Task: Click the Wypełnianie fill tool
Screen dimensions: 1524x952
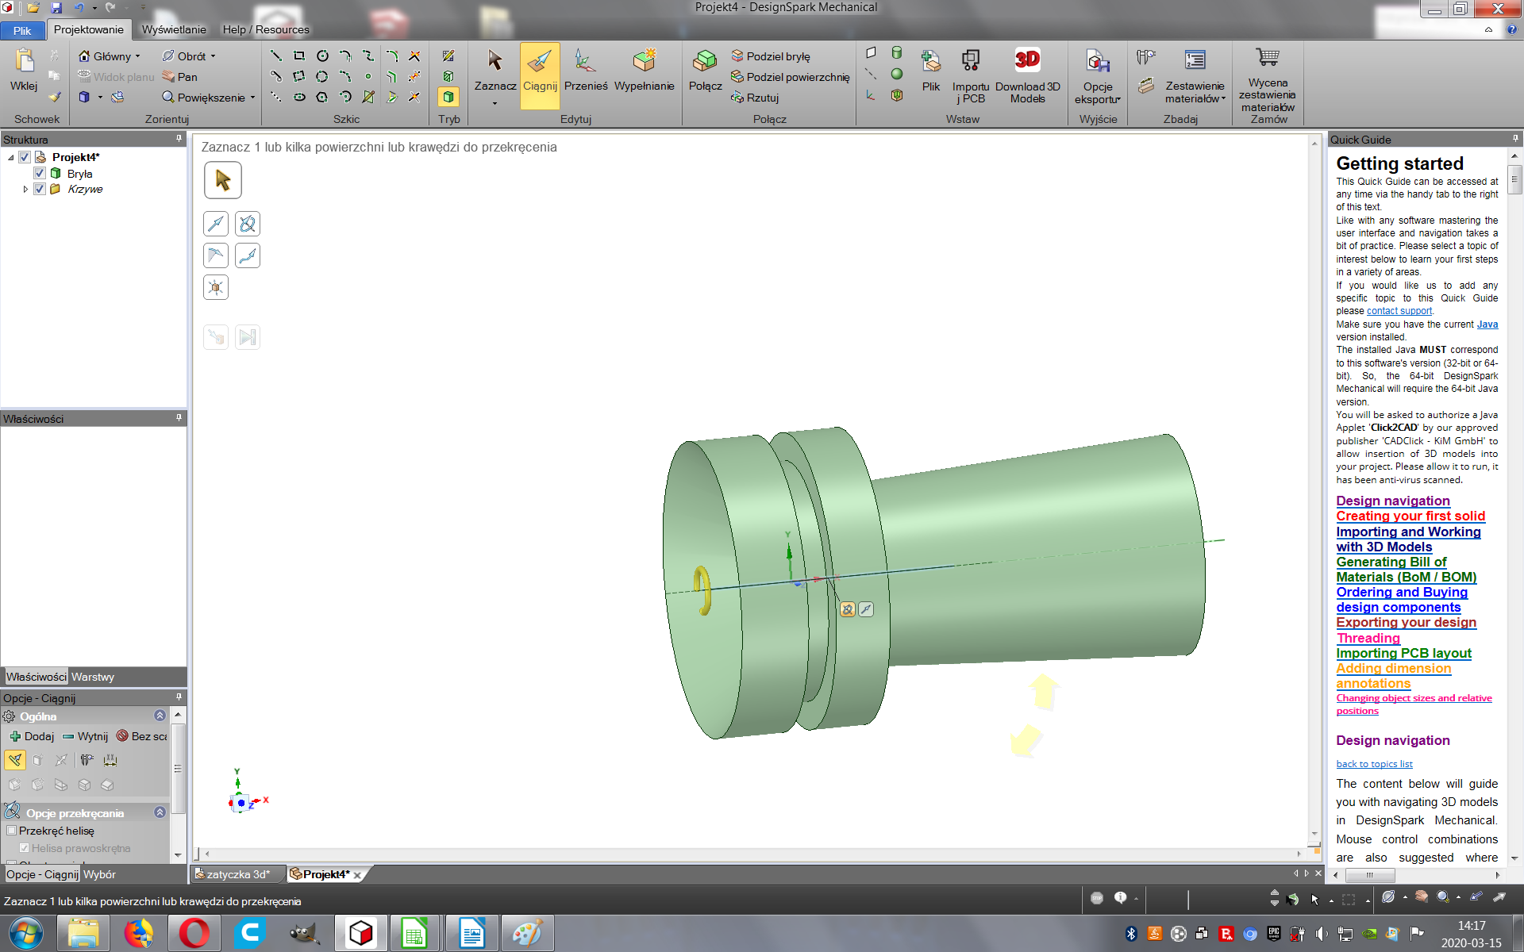Action: tap(644, 71)
